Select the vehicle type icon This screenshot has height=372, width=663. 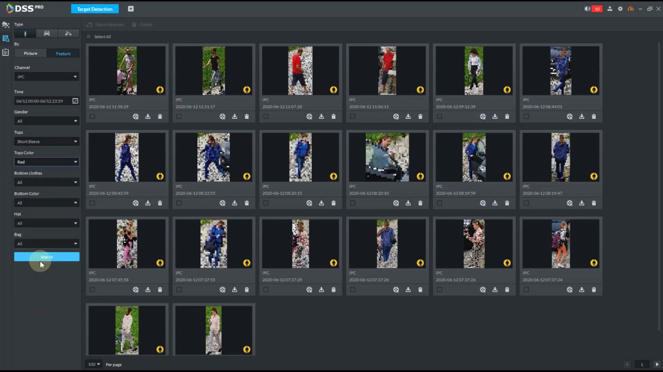[x=47, y=34]
